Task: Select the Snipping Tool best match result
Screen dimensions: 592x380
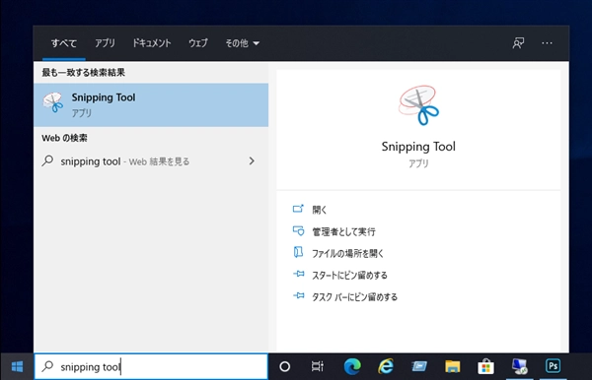Action: pos(151,105)
